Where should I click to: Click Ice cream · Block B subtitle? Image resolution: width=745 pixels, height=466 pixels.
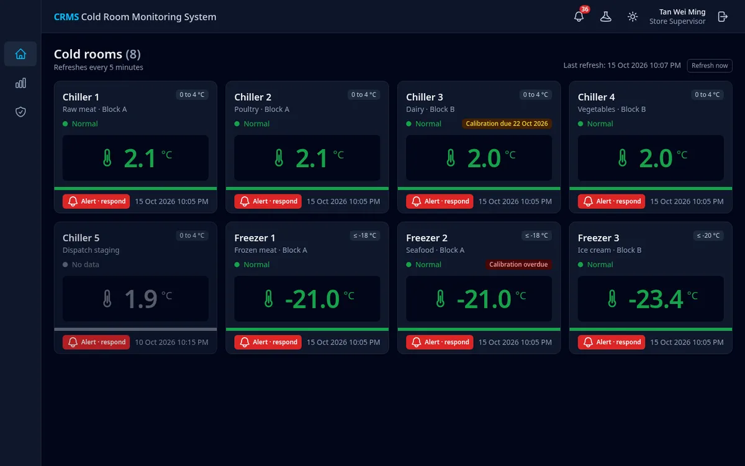click(610, 250)
